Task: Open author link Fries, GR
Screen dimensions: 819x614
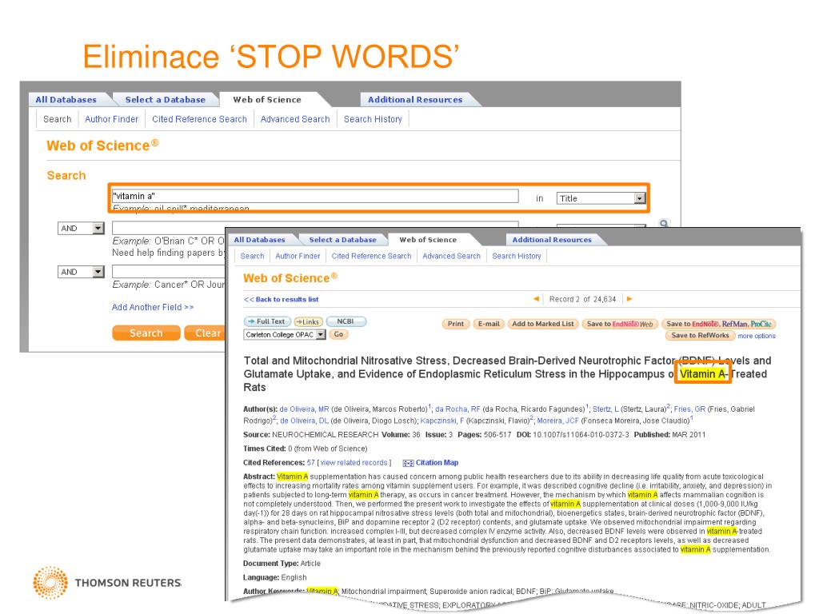Action: pos(689,409)
